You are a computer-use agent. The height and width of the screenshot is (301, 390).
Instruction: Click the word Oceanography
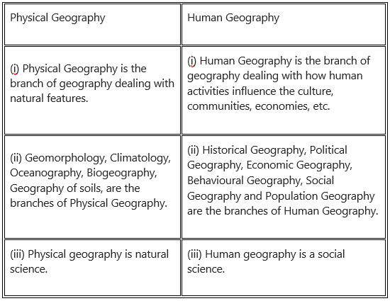click(x=46, y=174)
